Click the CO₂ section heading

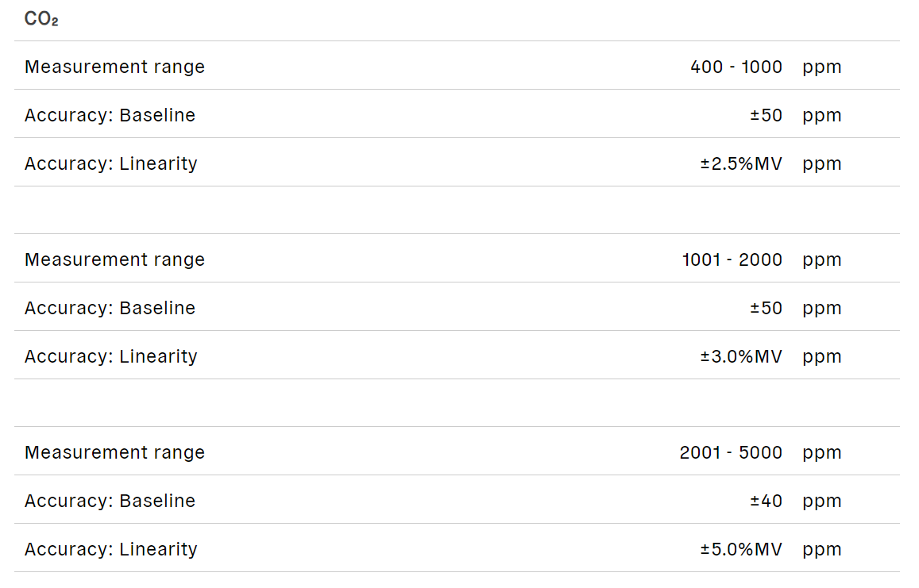tap(41, 20)
